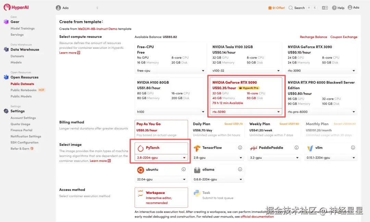Click the Recharge Balance link
Image resolution: width=370 pixels, height=222 pixels.
click(313, 37)
